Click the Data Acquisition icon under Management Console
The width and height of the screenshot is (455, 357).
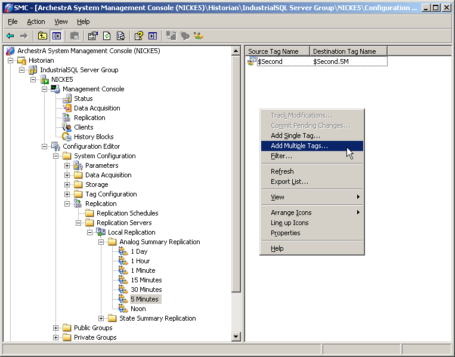click(x=67, y=108)
